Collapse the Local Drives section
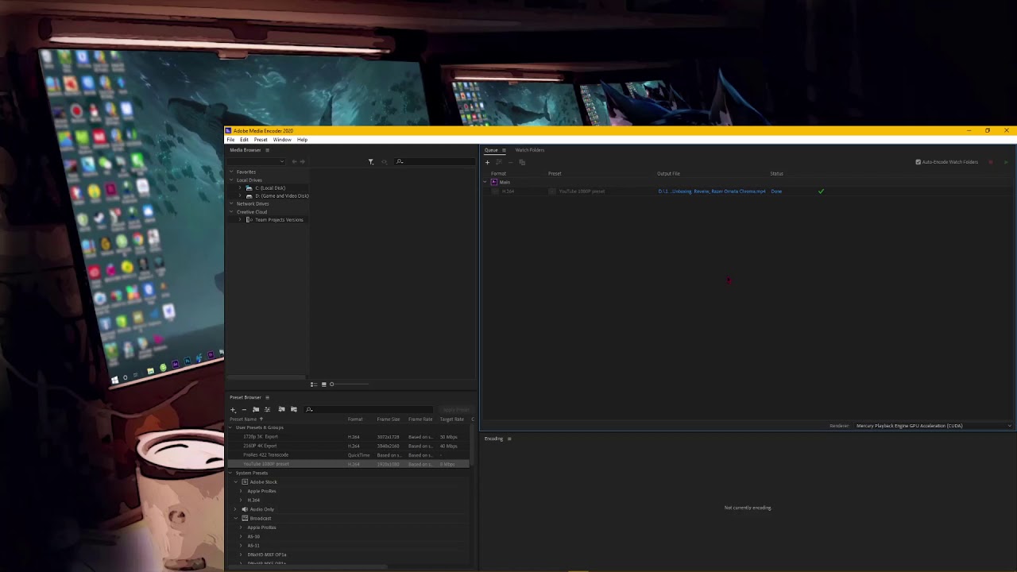This screenshot has height=572, width=1017. (x=231, y=180)
